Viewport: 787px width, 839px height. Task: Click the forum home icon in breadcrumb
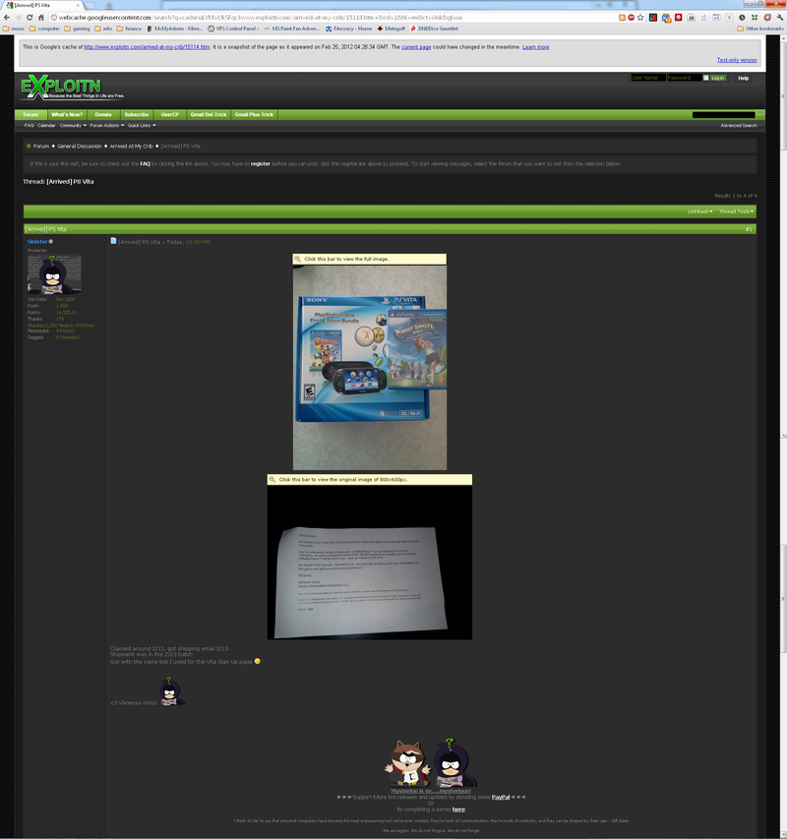(x=29, y=146)
